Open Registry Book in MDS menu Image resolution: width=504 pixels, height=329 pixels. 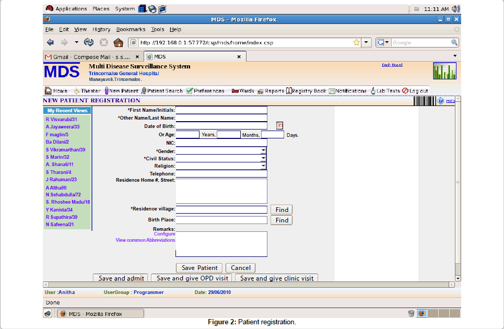click(306, 91)
